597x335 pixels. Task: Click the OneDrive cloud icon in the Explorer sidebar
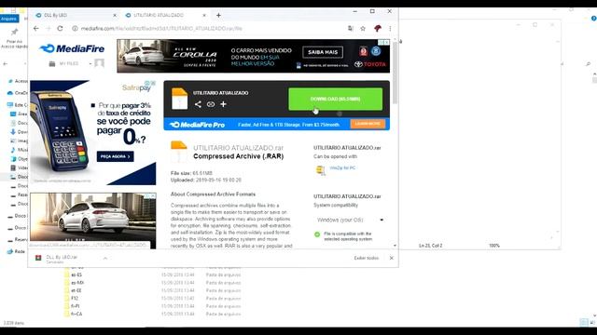10,93
